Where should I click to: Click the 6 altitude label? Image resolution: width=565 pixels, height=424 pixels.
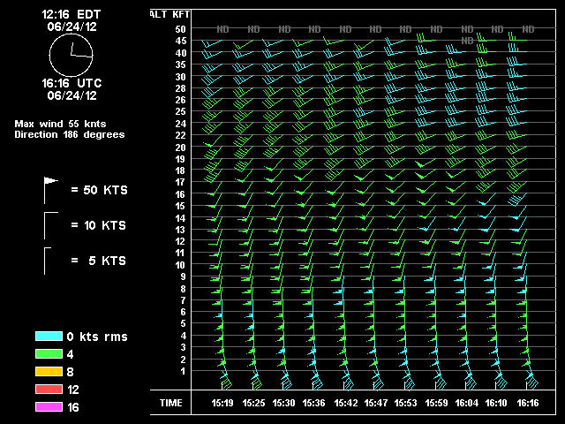(x=183, y=312)
